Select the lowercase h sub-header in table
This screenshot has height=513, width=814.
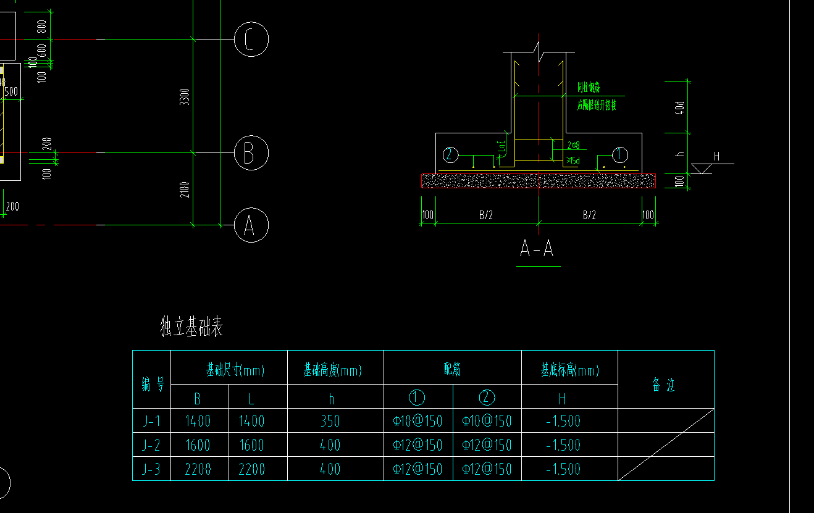coord(331,399)
